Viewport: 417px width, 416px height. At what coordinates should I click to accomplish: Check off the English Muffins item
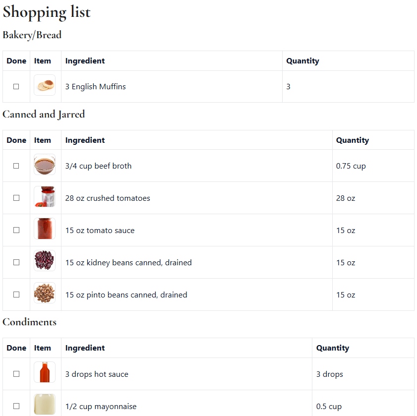[16, 86]
